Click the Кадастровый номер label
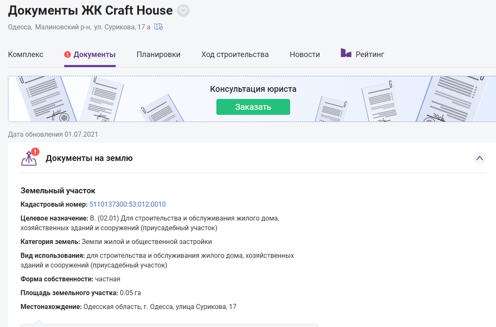Screen dimensions: 496x327 click(54, 204)
